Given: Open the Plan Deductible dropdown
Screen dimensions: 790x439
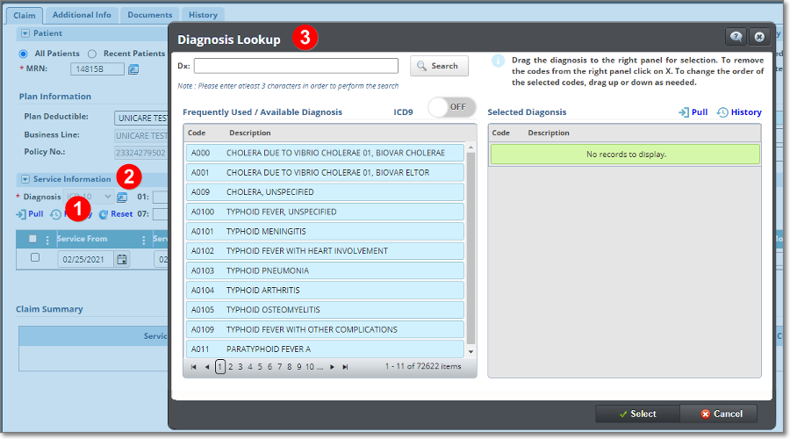Looking at the screenshot, I should tap(140, 118).
